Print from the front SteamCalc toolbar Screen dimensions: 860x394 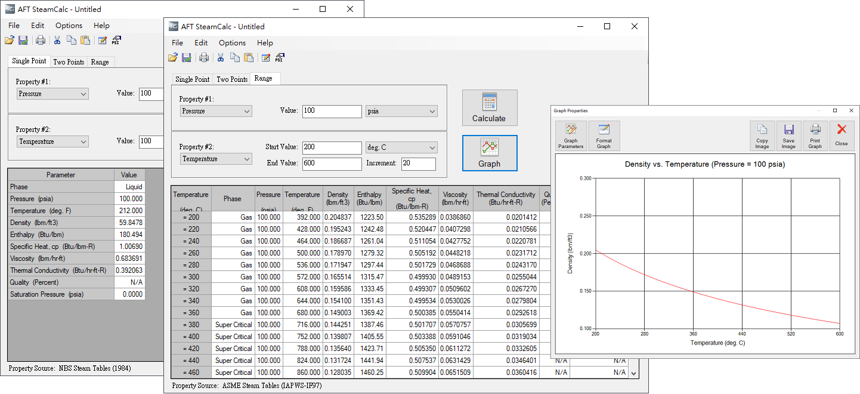pyautogui.click(x=204, y=57)
